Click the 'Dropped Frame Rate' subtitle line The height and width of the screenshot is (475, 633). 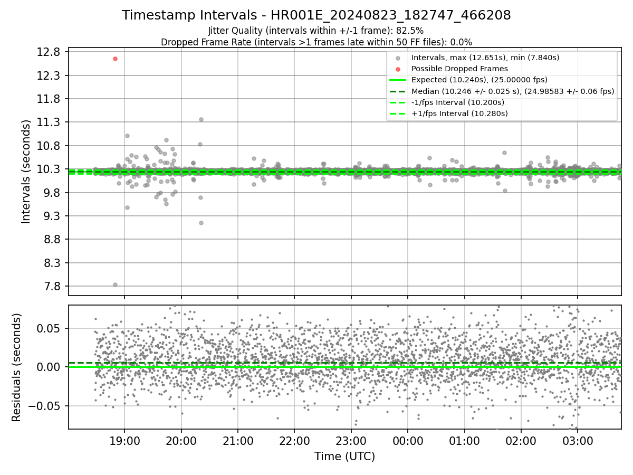316,42
